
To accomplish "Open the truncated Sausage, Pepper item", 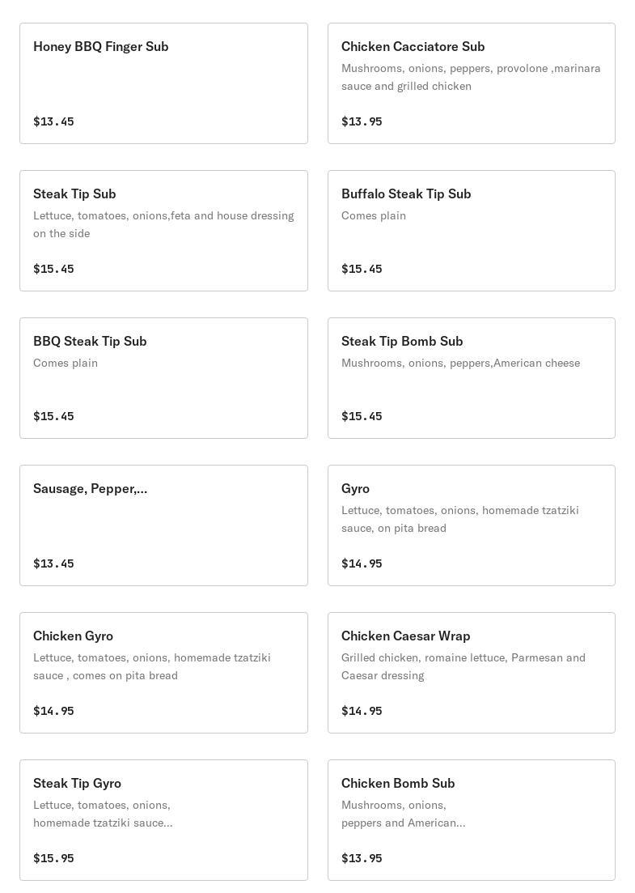I will pyautogui.click(x=163, y=525).
